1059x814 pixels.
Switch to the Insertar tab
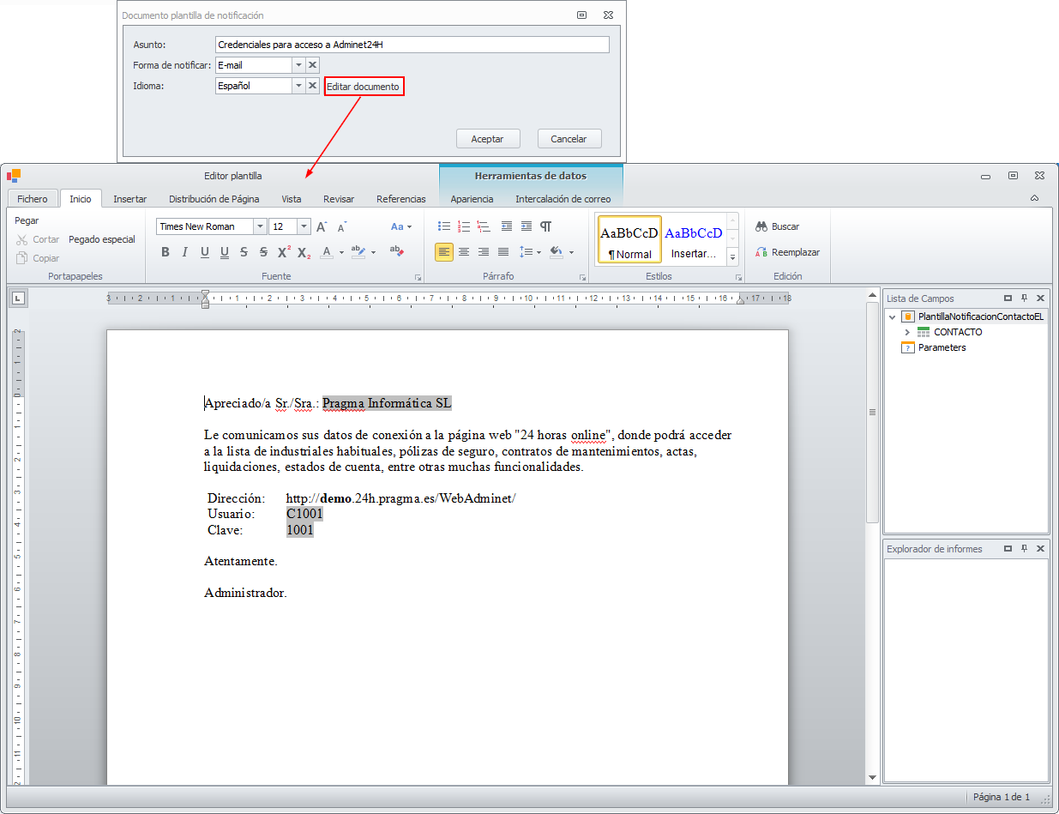130,199
